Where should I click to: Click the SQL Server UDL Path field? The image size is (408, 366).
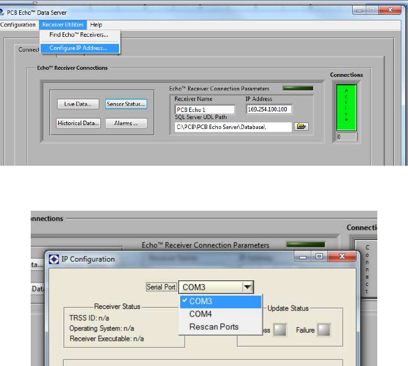click(x=233, y=127)
